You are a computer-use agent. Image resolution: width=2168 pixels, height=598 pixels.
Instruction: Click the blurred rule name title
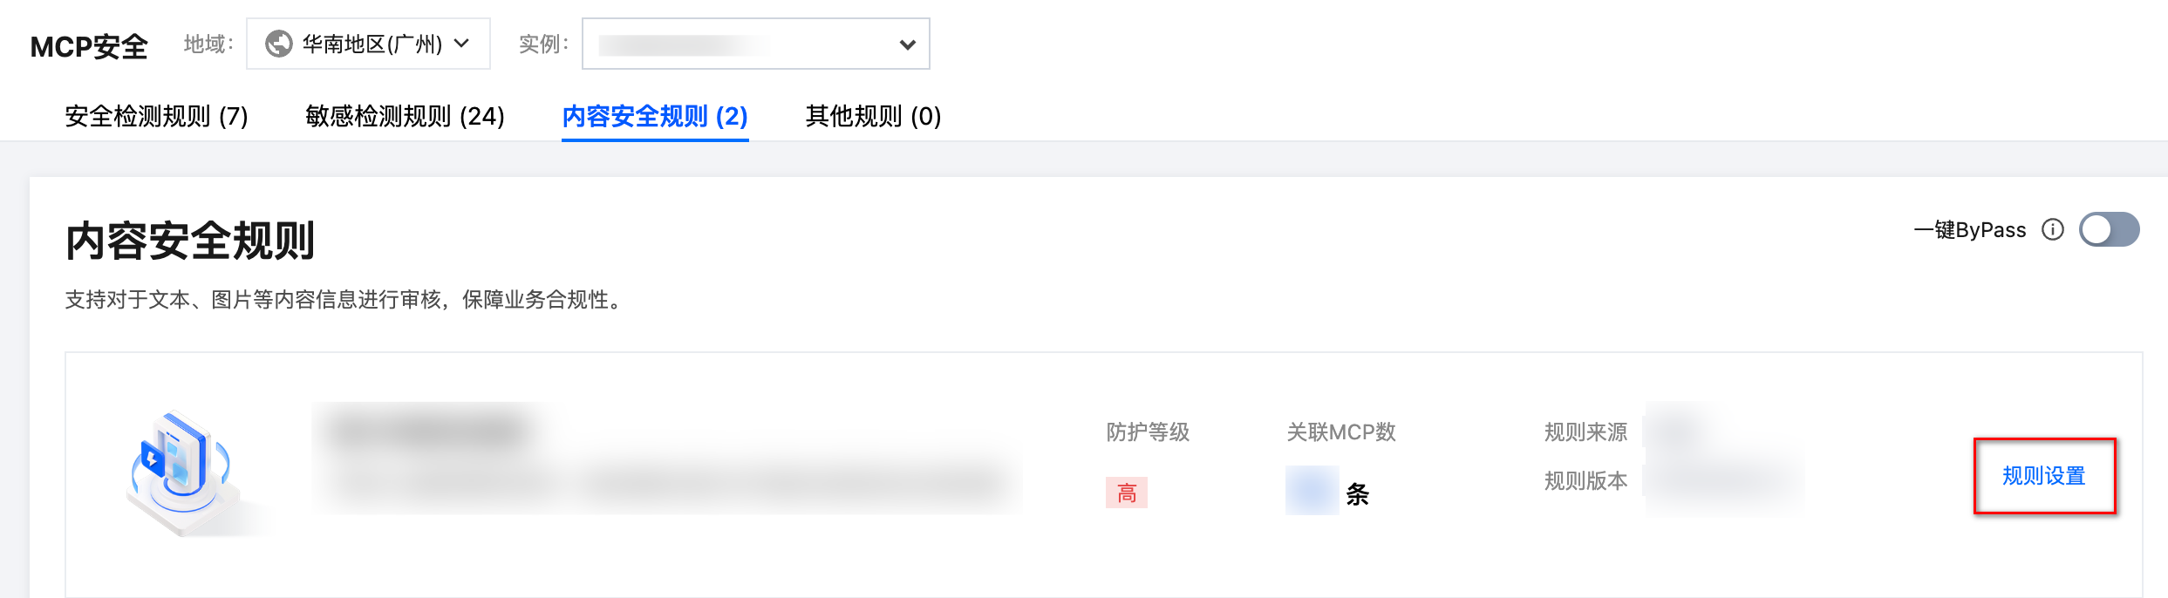[x=427, y=431]
